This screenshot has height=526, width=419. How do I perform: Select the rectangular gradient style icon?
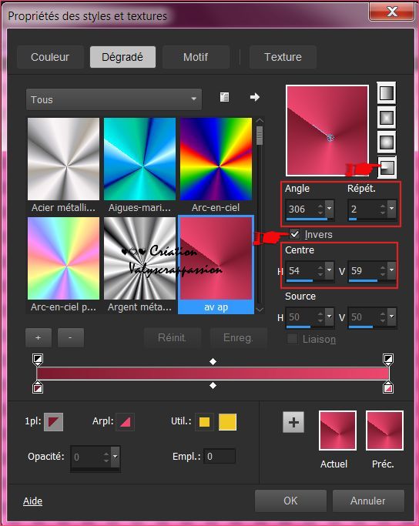(x=387, y=117)
